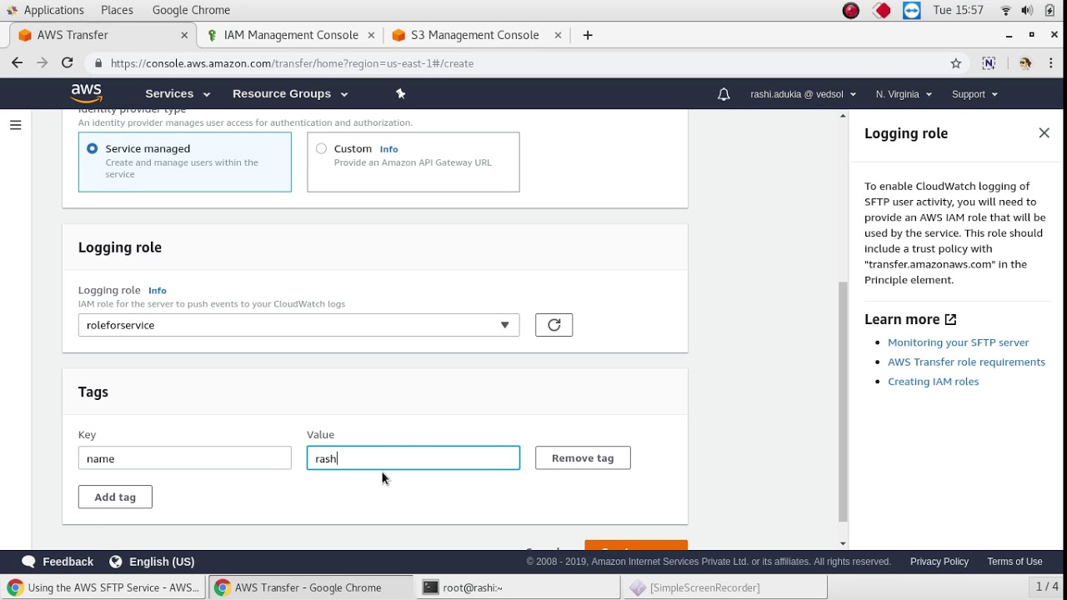This screenshot has height=600, width=1067.
Task: Click the Add tag button
Action: pyautogui.click(x=115, y=497)
